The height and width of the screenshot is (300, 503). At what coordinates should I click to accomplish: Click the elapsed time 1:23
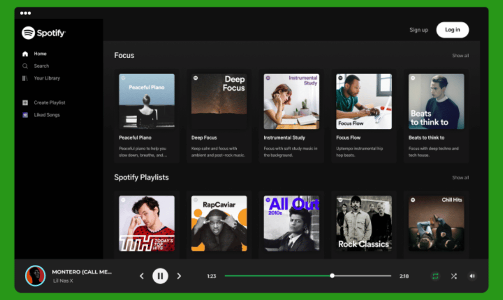tap(211, 276)
